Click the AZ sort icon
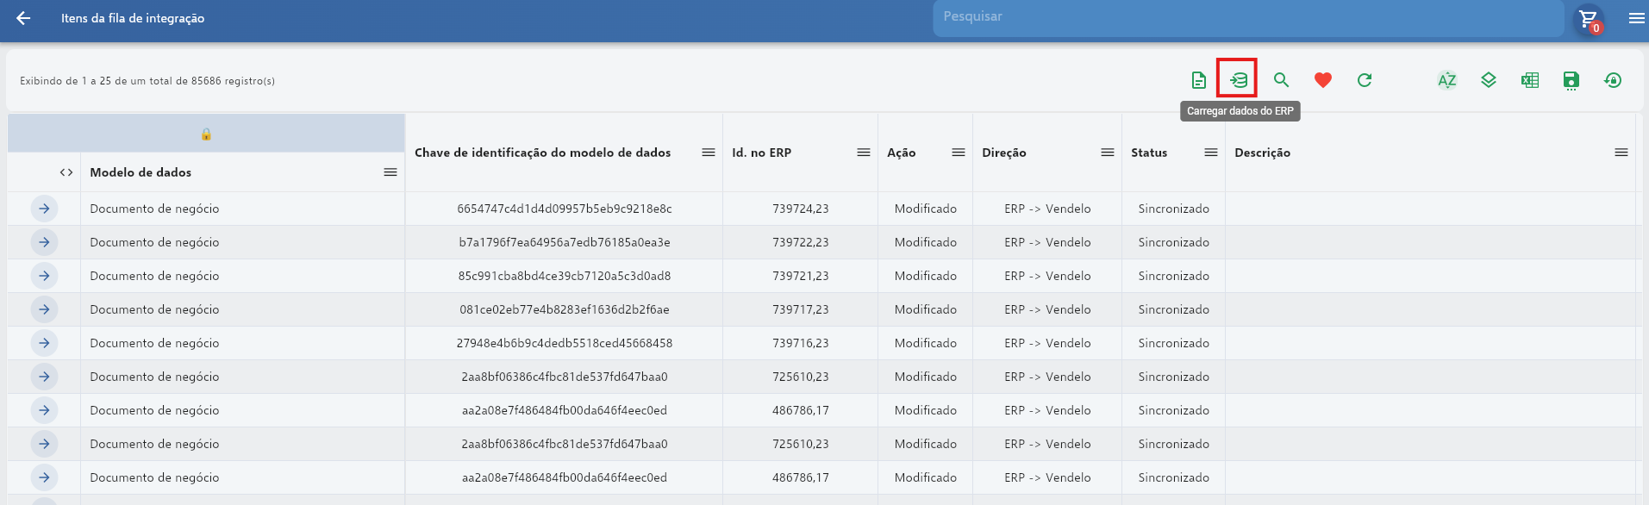The image size is (1649, 505). pyautogui.click(x=1446, y=80)
